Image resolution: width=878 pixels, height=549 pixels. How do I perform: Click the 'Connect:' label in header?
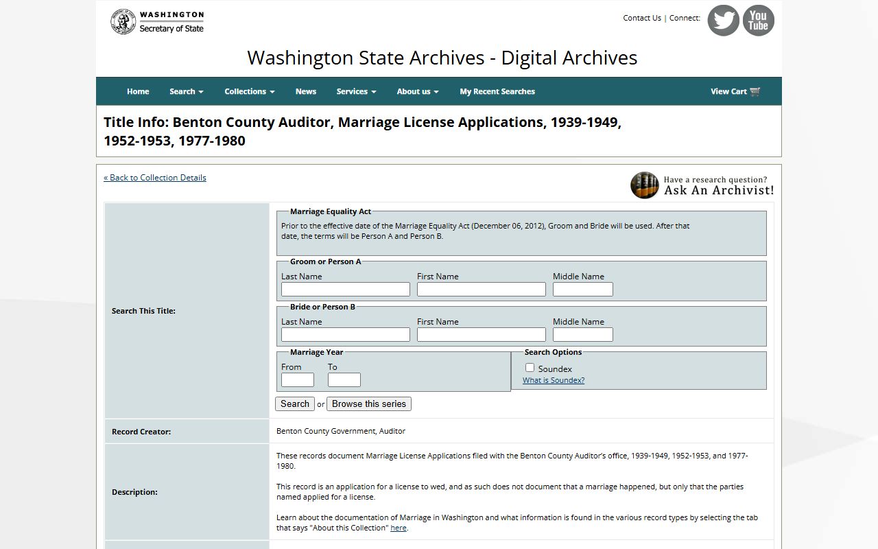coord(685,18)
